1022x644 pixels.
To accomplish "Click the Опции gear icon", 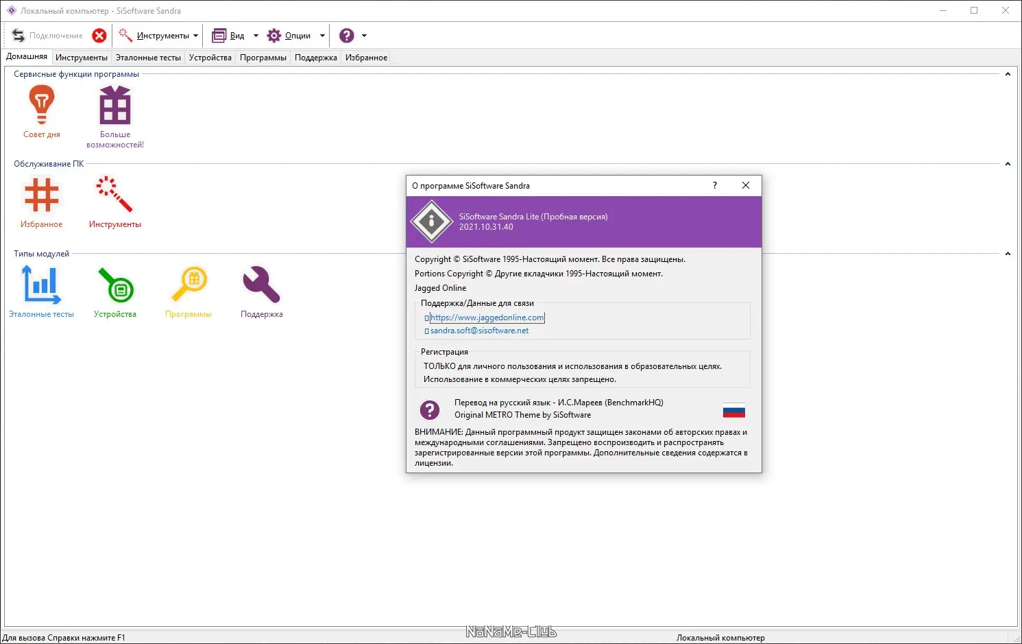I will tap(274, 36).
